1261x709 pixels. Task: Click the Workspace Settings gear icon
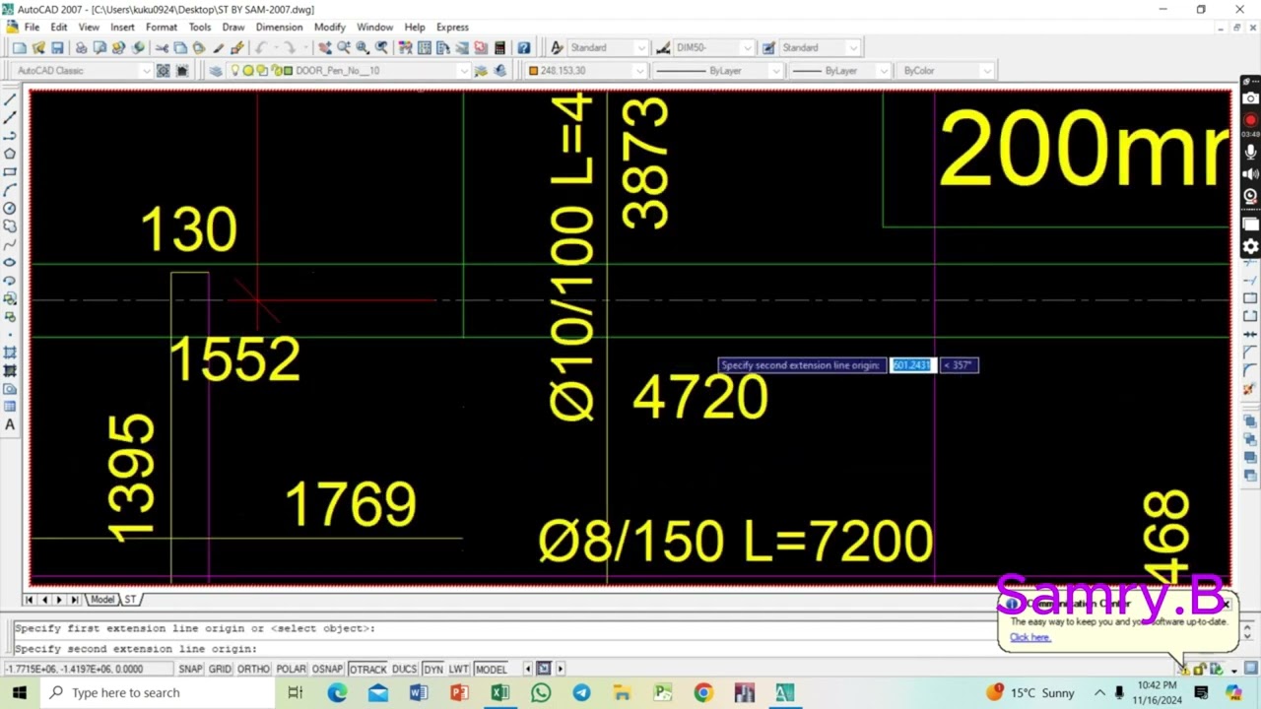[164, 70]
